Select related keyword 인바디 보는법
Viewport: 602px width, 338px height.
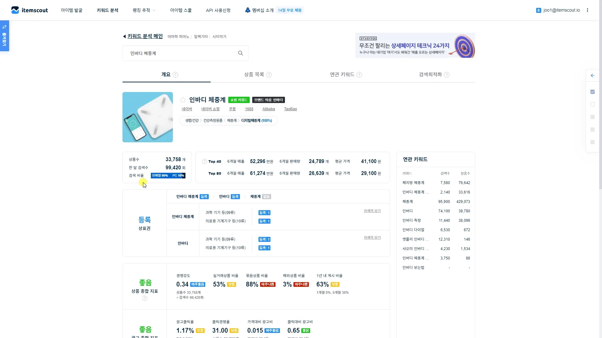(413, 268)
